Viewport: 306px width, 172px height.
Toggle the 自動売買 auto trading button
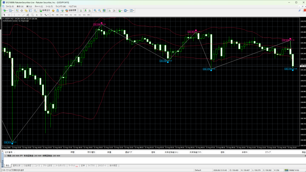(71, 10)
